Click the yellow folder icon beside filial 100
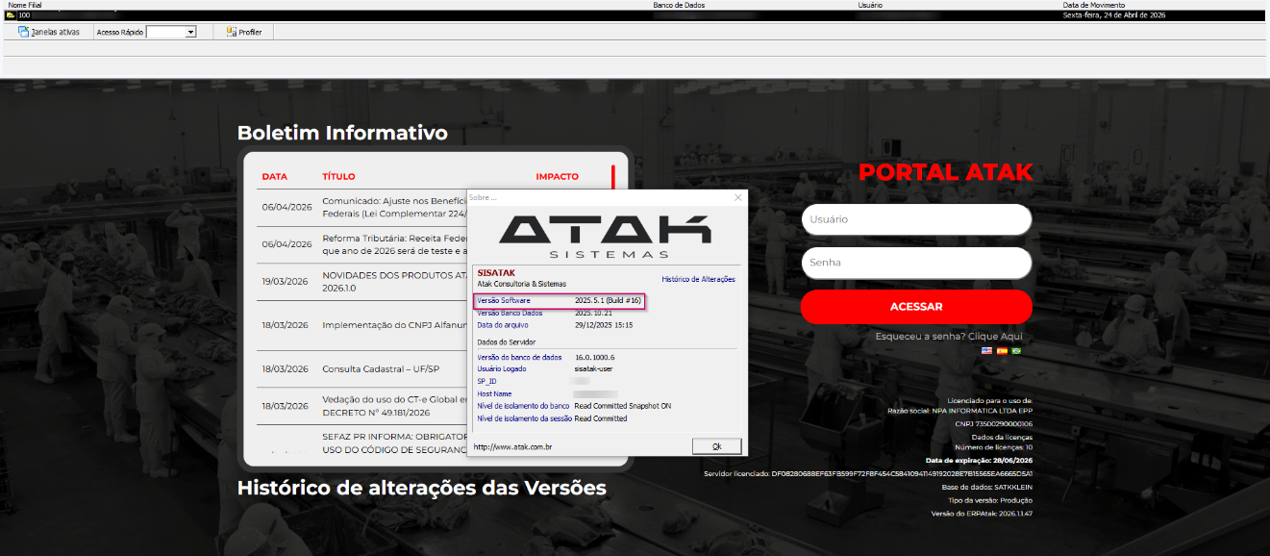Image resolution: width=1270 pixels, height=556 pixels. coord(11,15)
